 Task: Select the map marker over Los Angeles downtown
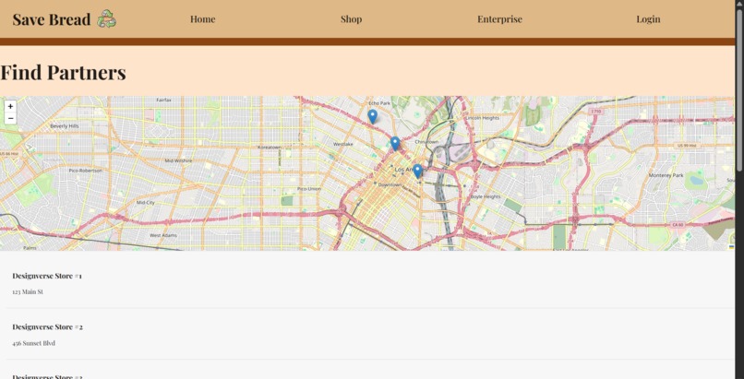pyautogui.click(x=417, y=171)
